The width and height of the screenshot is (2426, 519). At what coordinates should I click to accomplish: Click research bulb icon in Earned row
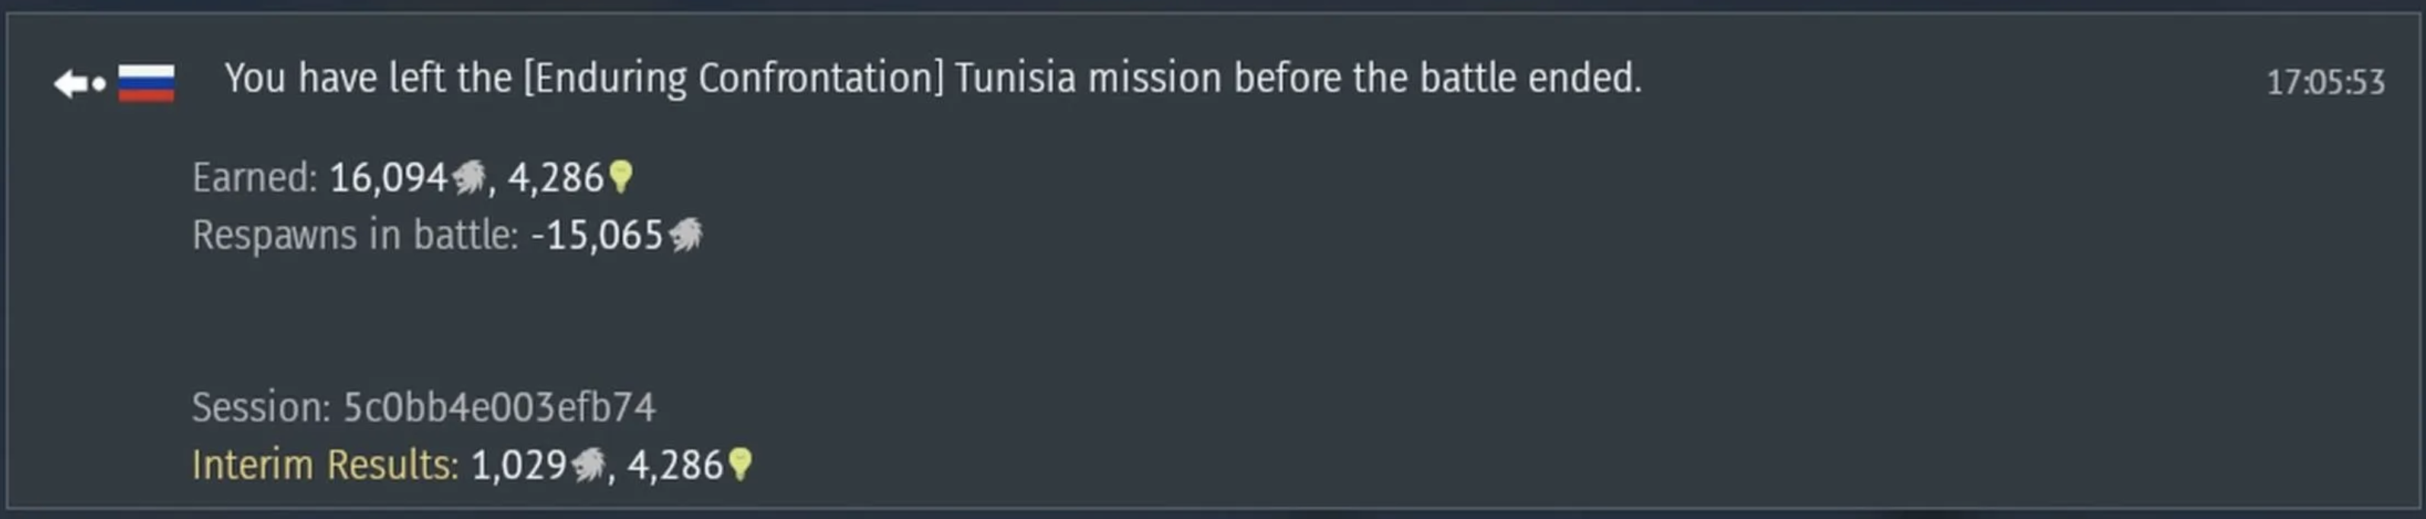pyautogui.click(x=621, y=177)
